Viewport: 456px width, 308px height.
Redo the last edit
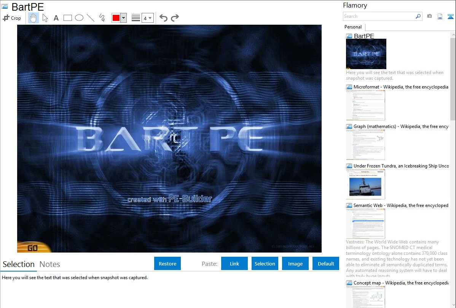point(175,18)
